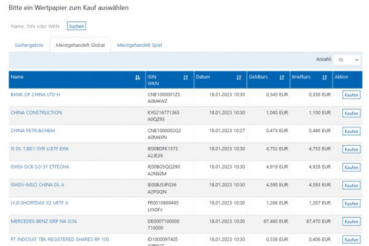Viewport: 369px width, 246px height.
Task: Click the Suchen button
Action: tap(76, 26)
